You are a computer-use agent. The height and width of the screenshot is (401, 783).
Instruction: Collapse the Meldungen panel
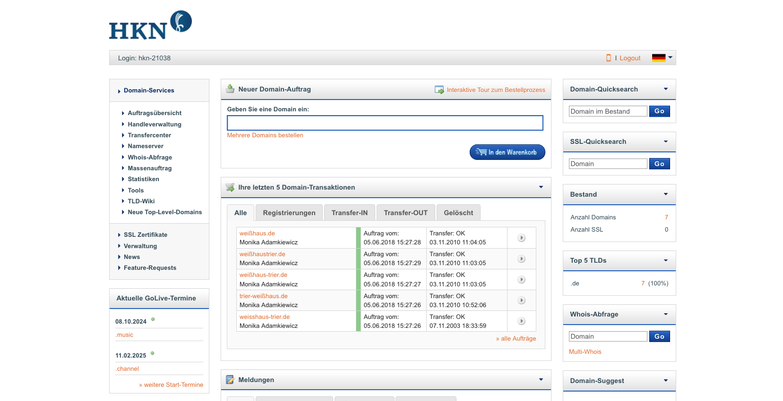point(541,380)
